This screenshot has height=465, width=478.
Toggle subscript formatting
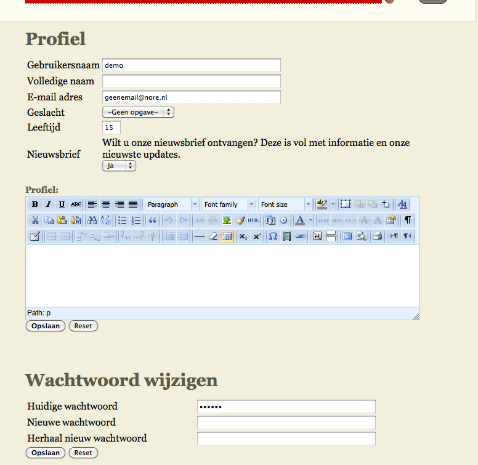pyautogui.click(x=243, y=236)
